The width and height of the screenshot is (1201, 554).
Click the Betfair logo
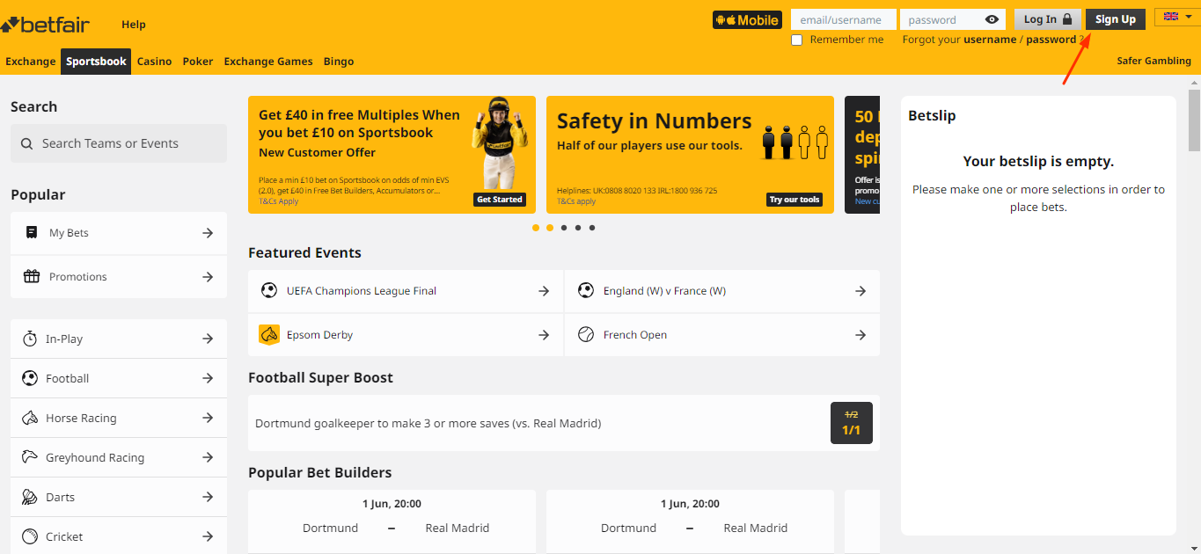click(45, 24)
